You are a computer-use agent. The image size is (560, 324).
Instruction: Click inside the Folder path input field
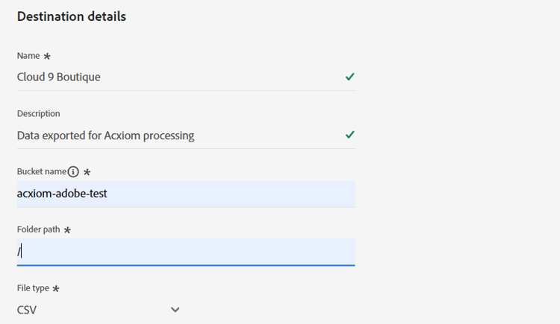click(186, 252)
